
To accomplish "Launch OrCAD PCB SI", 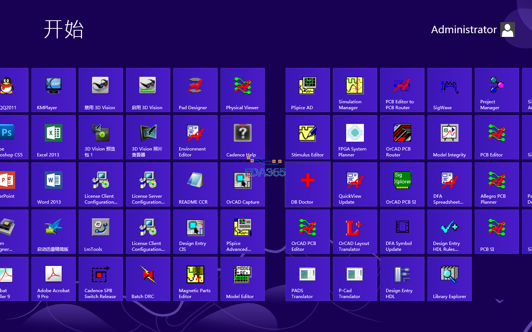I will [x=402, y=184].
